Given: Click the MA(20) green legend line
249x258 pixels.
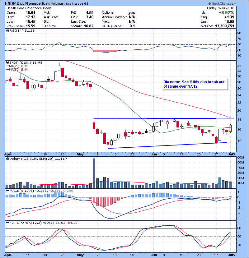Looking at the screenshot, I should click(x=7, y=66).
